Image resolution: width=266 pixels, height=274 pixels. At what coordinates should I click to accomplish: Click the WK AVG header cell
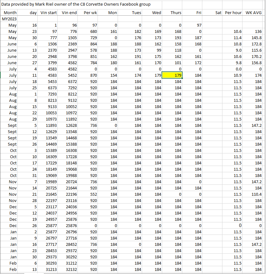[253, 13]
